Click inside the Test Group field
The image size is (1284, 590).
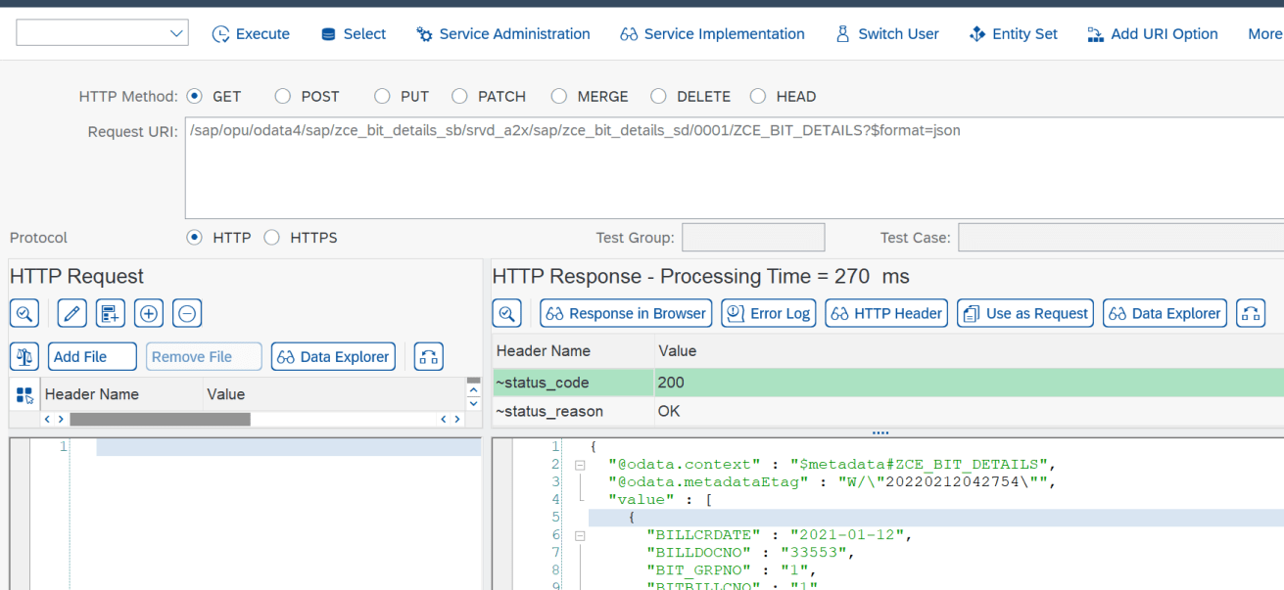coord(753,237)
